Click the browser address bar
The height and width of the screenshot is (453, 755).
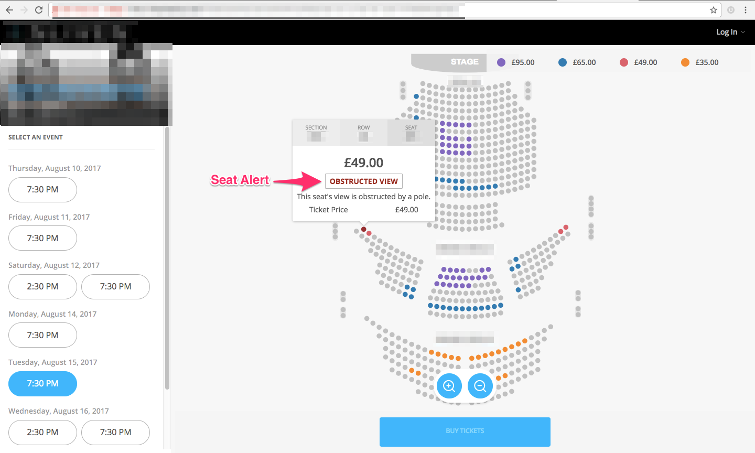pos(377,10)
